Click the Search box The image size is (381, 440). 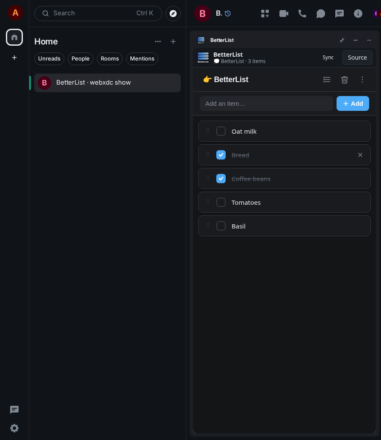pyautogui.click(x=98, y=14)
